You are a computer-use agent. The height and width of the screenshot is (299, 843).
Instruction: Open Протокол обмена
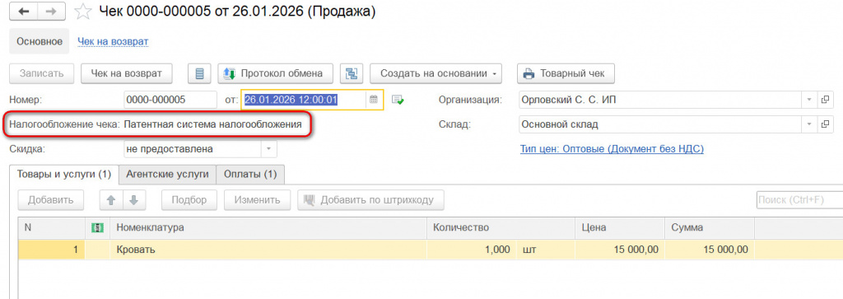275,73
